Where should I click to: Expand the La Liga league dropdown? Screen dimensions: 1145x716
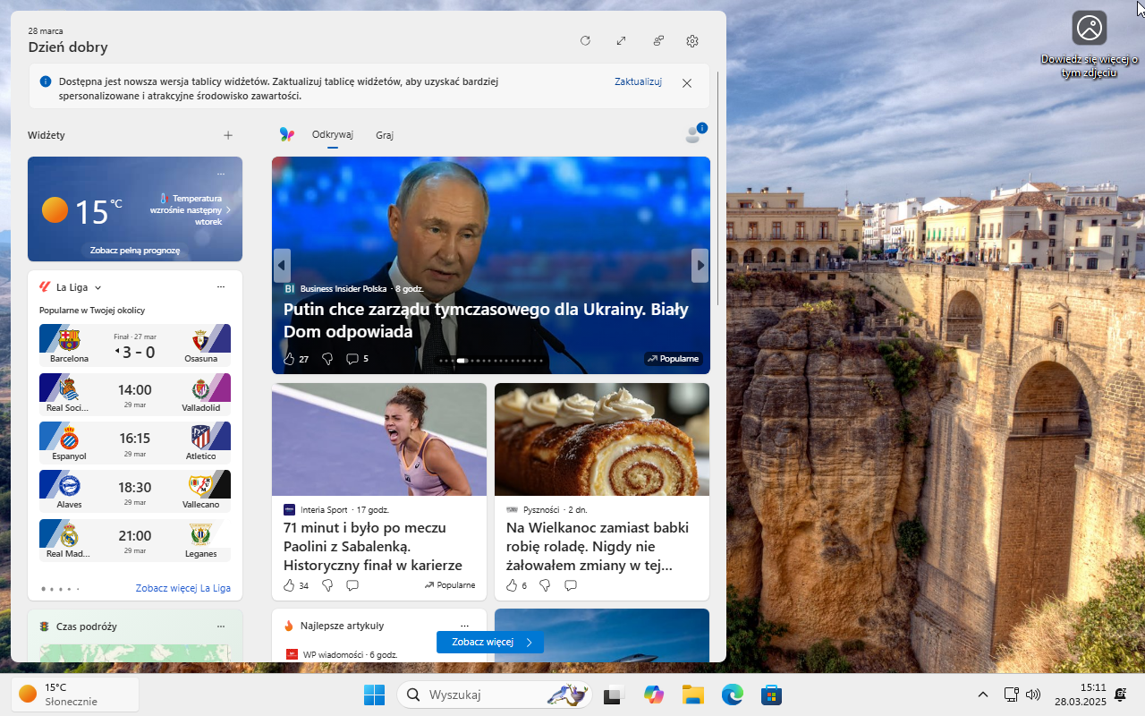pos(98,287)
